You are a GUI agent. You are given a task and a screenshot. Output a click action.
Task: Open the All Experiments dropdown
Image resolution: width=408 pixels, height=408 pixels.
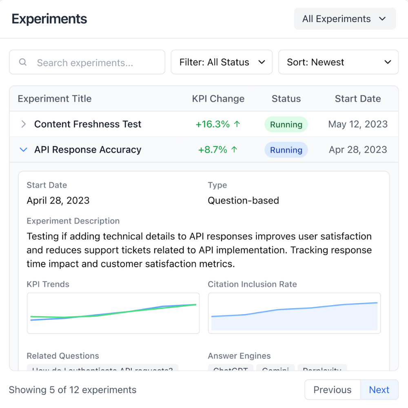coord(345,19)
